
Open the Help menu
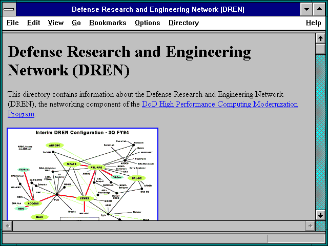(x=313, y=23)
